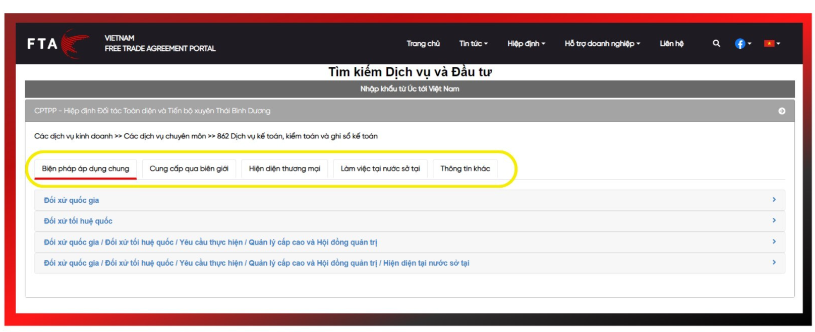Open the Facebook icon dropdown
This screenshot has width=815, height=332.
[x=743, y=44]
